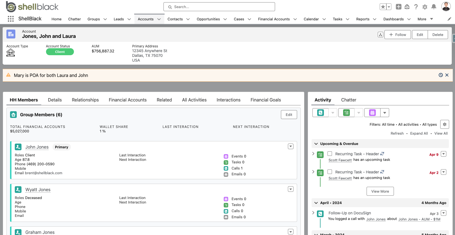The image size is (455, 235).
Task: Click in the global Search field
Action: pos(219,7)
